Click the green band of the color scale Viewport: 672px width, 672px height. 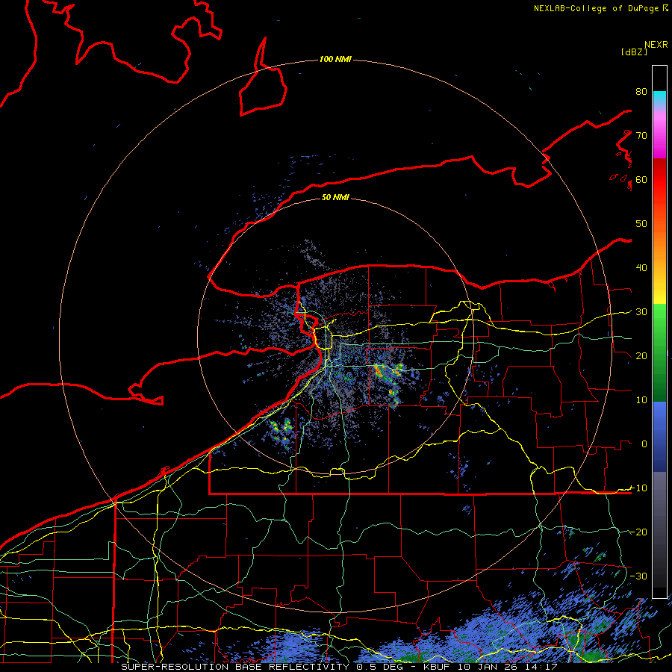[659, 352]
